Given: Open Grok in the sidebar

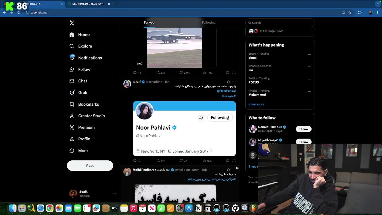Looking at the screenshot, I should tap(78, 93).
